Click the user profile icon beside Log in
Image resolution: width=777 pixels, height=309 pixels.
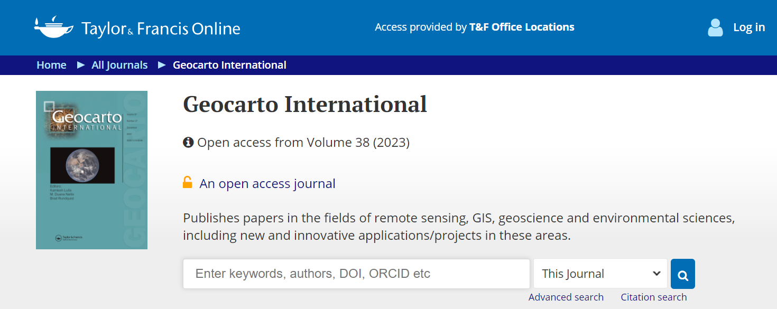(715, 27)
